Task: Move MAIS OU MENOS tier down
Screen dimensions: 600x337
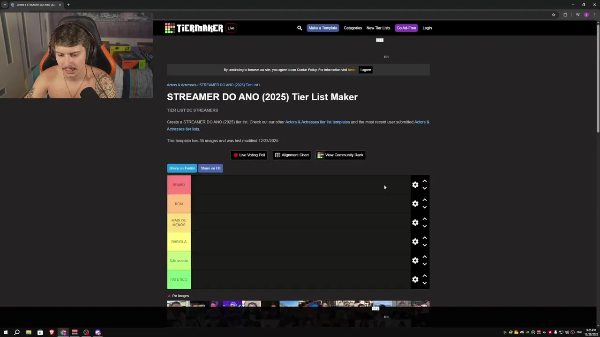Action: pos(425,227)
